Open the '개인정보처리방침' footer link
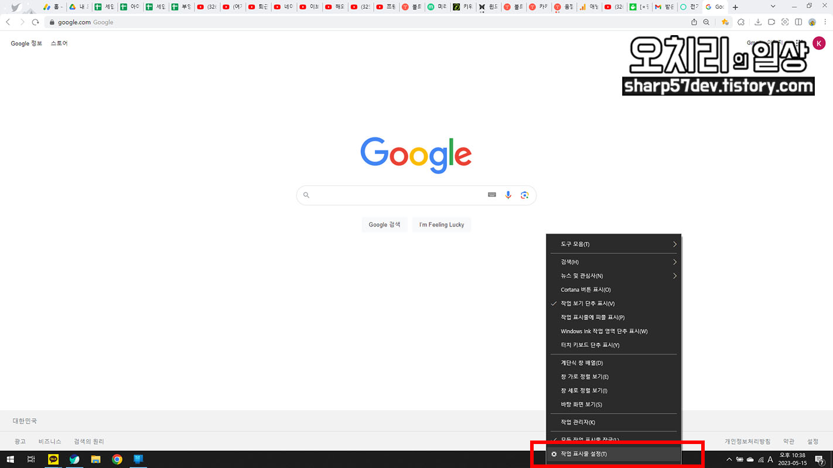 (747, 442)
